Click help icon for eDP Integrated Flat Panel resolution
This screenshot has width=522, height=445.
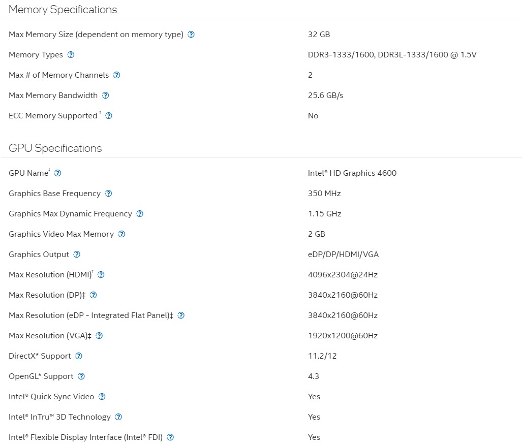(181, 315)
